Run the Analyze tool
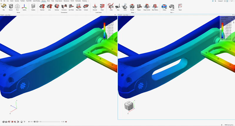Image resolution: width=235 pixels, height=126 pixels. coord(164,7)
